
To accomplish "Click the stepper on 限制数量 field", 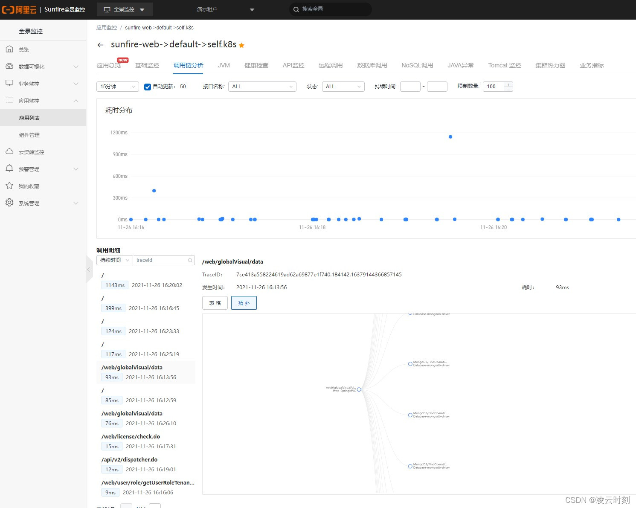I will (508, 87).
